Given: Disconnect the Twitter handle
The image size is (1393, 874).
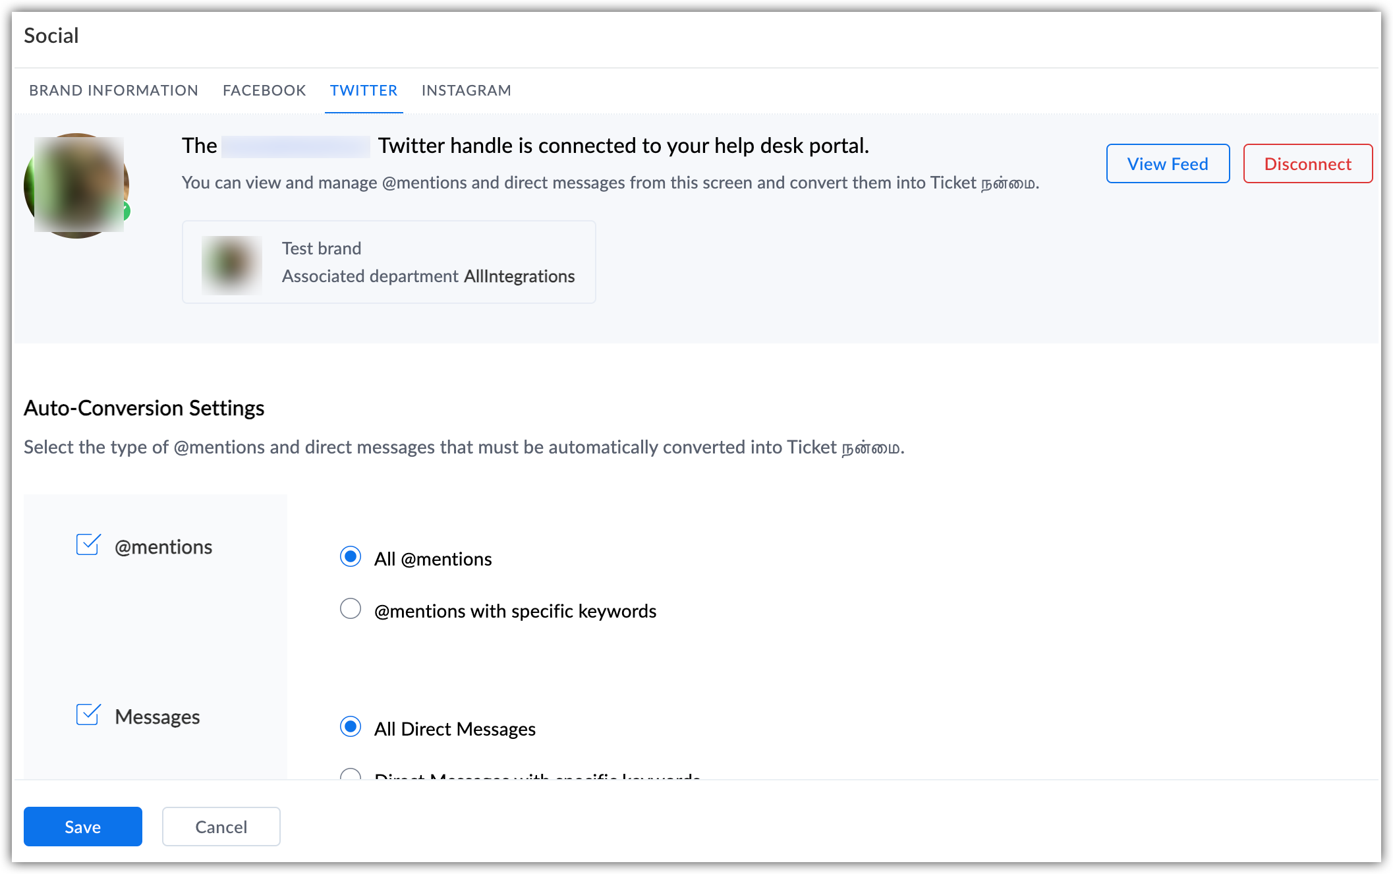Looking at the screenshot, I should pos(1307,163).
